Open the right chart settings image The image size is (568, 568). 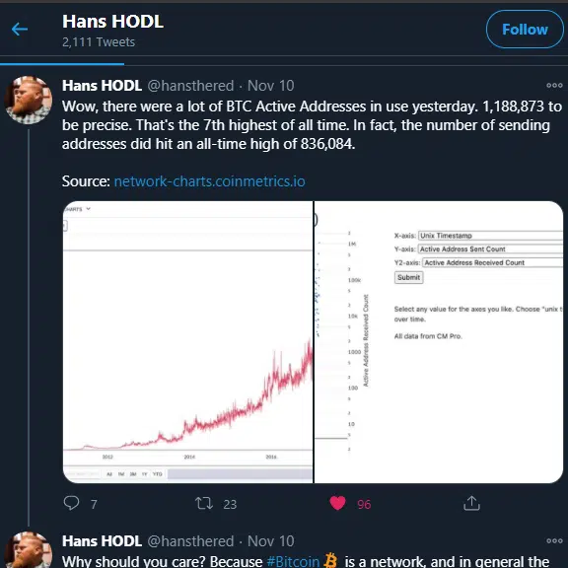pyautogui.click(x=439, y=342)
